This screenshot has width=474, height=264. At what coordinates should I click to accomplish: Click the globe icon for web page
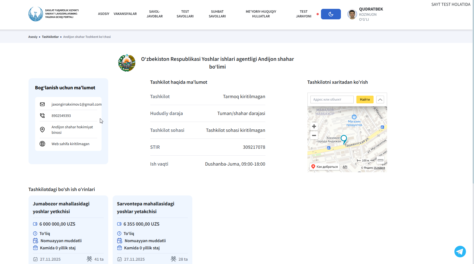(x=42, y=144)
